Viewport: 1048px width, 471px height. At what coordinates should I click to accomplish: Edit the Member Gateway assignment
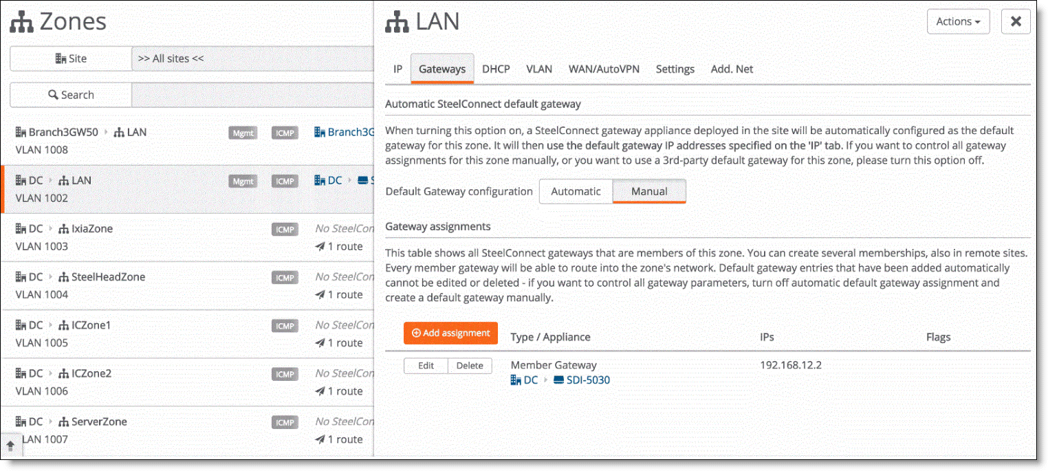(x=426, y=366)
